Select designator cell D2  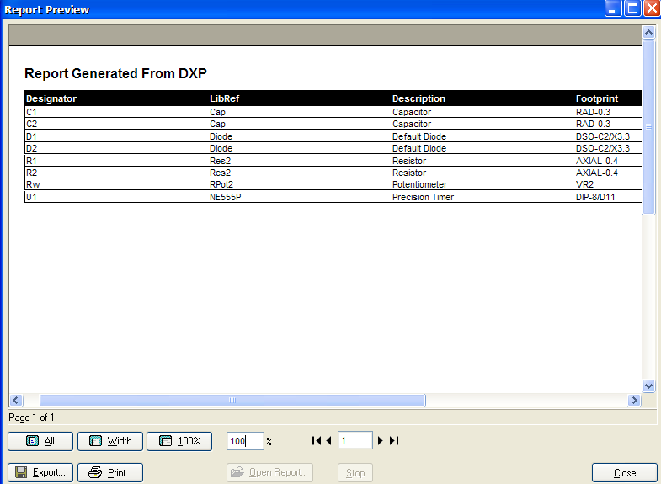click(x=32, y=148)
